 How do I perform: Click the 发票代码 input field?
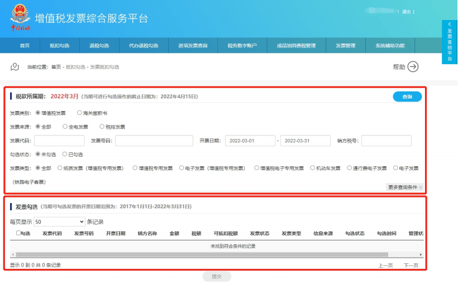click(59, 141)
